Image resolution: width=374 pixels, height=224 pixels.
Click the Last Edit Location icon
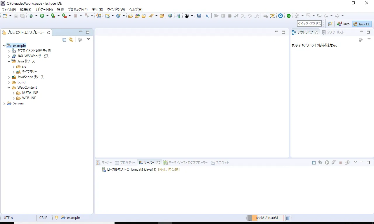(319, 16)
